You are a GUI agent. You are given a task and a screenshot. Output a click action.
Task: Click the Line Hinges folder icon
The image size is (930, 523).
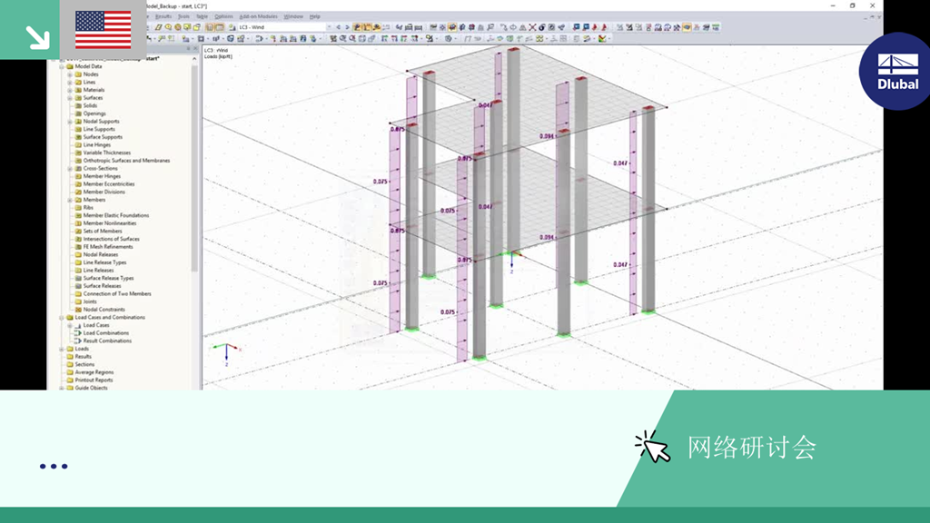pos(78,144)
